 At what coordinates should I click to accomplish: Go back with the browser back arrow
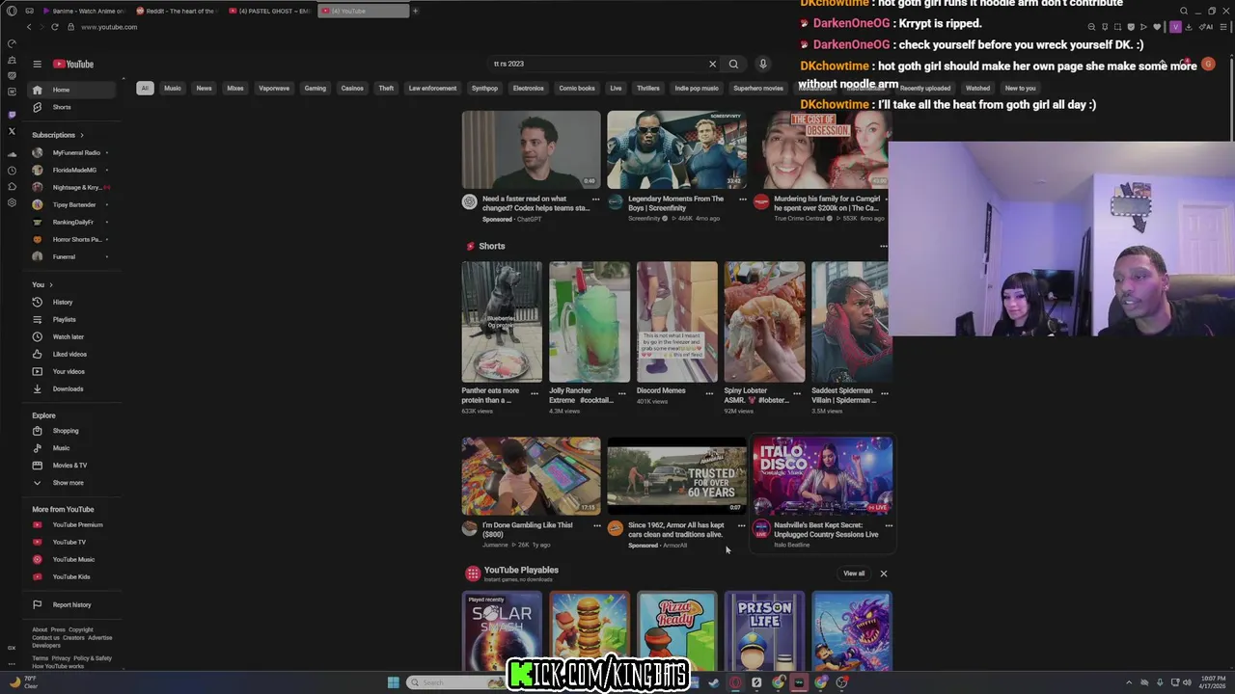coord(29,27)
